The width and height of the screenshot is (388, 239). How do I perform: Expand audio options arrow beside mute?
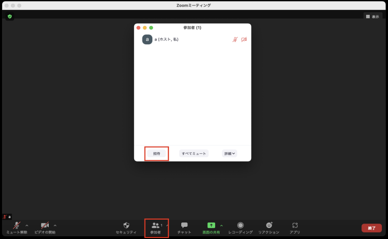click(x=27, y=225)
